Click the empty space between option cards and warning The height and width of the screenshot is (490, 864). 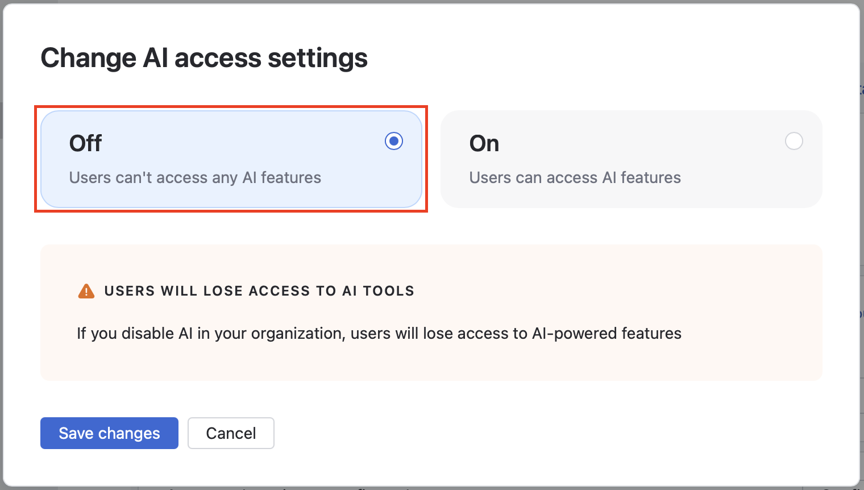(x=432, y=226)
